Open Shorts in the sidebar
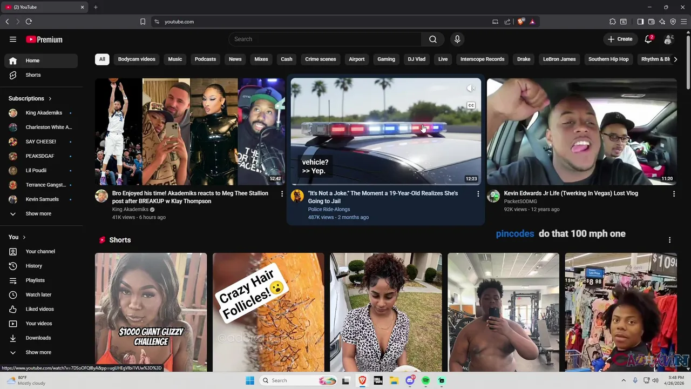 coord(41,75)
